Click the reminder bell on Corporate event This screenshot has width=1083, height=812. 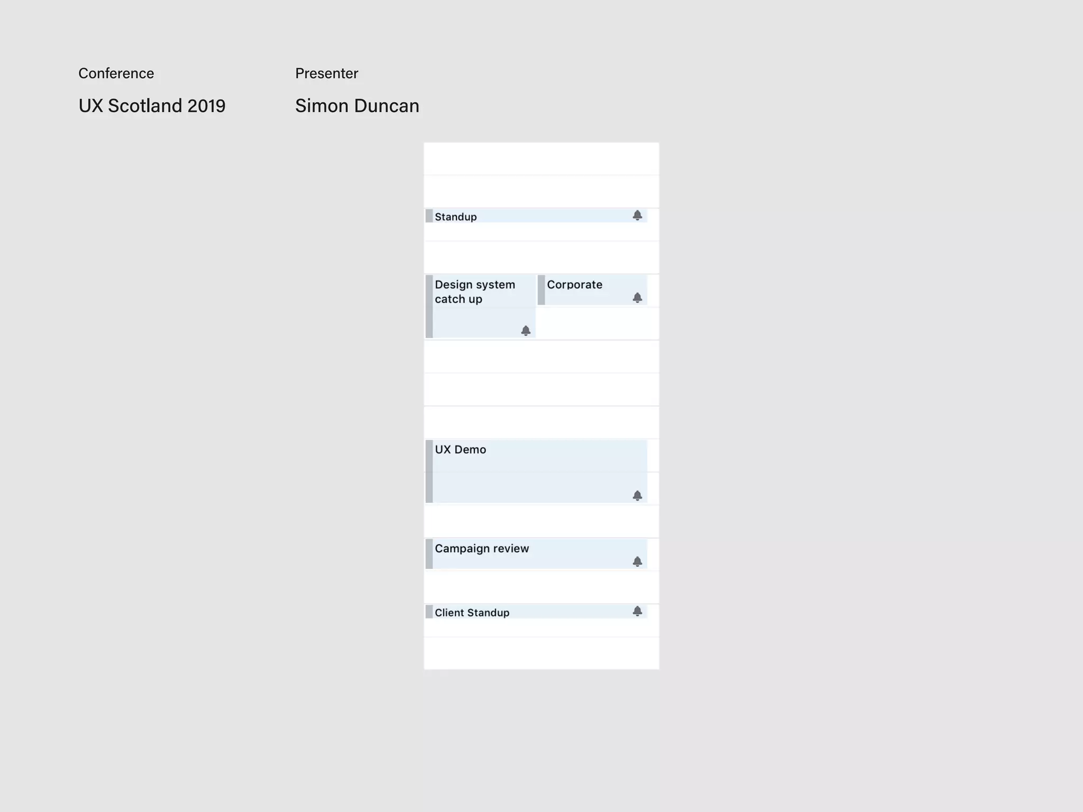pos(637,298)
